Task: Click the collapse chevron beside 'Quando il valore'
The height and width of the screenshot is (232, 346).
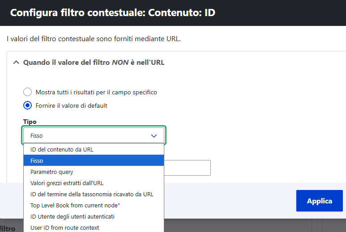Action: pos(16,63)
